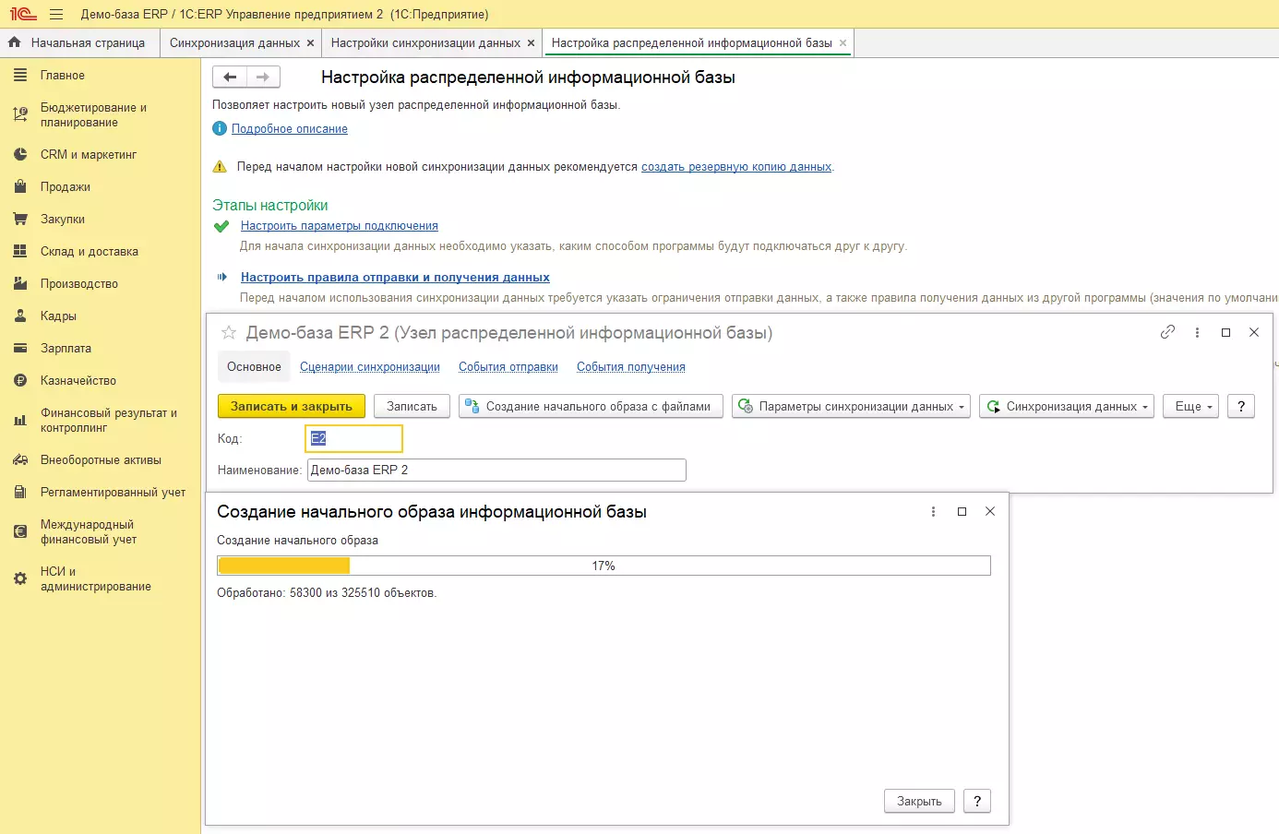Select the Основное section of node form

pos(254,367)
